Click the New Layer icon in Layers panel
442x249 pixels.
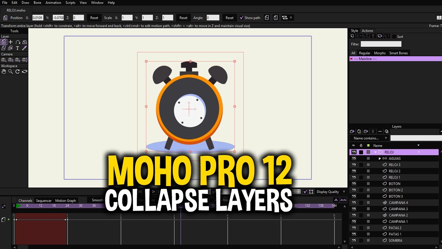[x=352, y=131]
